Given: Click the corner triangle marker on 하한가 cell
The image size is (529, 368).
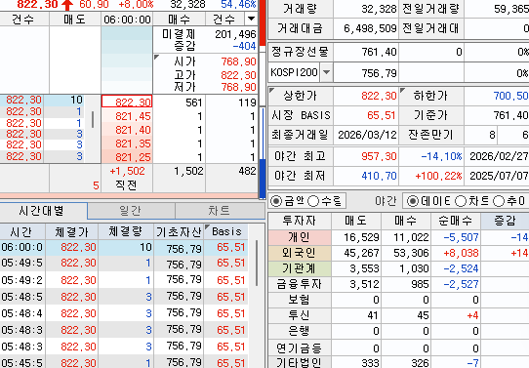Looking at the screenshot, I should (x=402, y=90).
